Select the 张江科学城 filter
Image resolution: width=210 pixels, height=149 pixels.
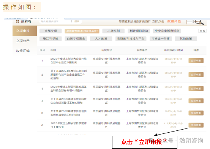pyautogui.click(x=51, y=39)
